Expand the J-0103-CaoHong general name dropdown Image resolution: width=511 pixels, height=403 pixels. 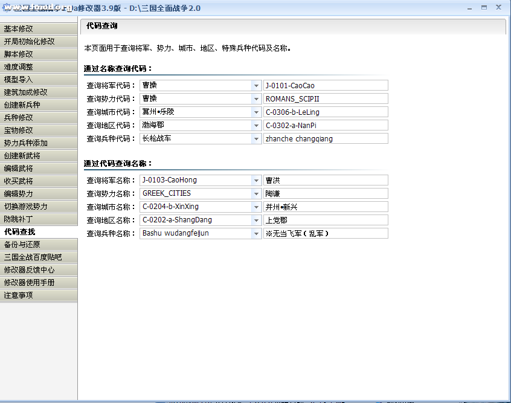click(256, 181)
